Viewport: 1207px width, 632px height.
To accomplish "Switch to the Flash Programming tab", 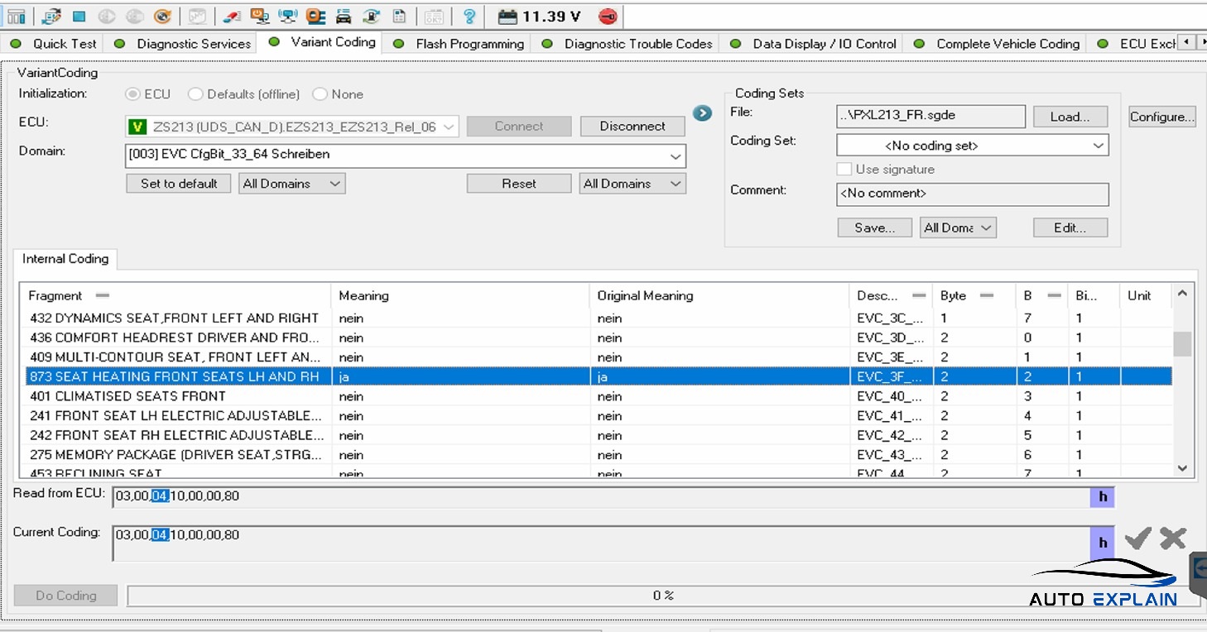I will [x=469, y=44].
